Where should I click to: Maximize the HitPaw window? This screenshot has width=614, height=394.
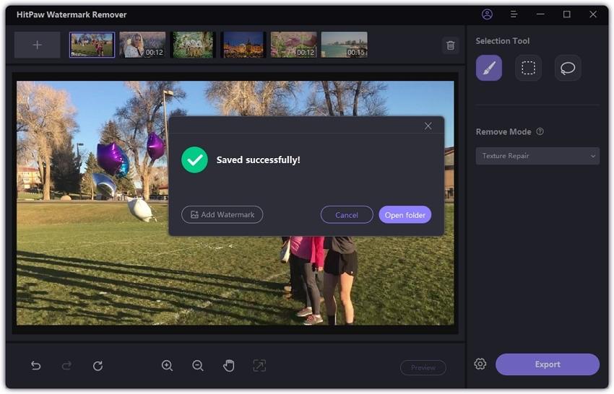[566, 14]
